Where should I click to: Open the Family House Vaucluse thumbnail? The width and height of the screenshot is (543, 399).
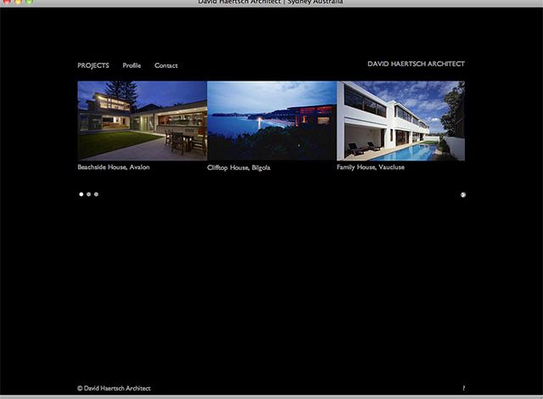[400, 121]
